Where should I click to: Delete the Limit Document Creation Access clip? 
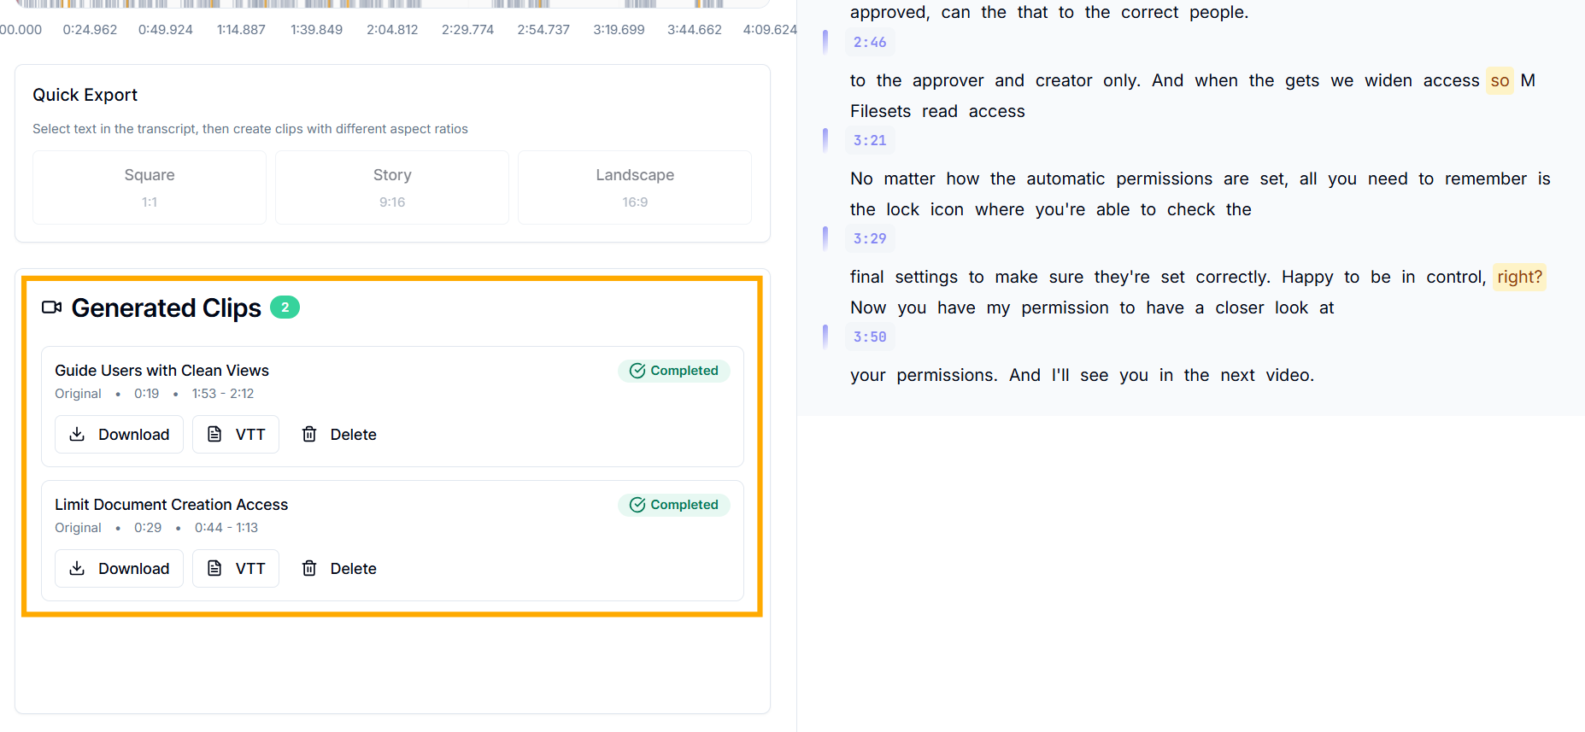click(x=339, y=569)
